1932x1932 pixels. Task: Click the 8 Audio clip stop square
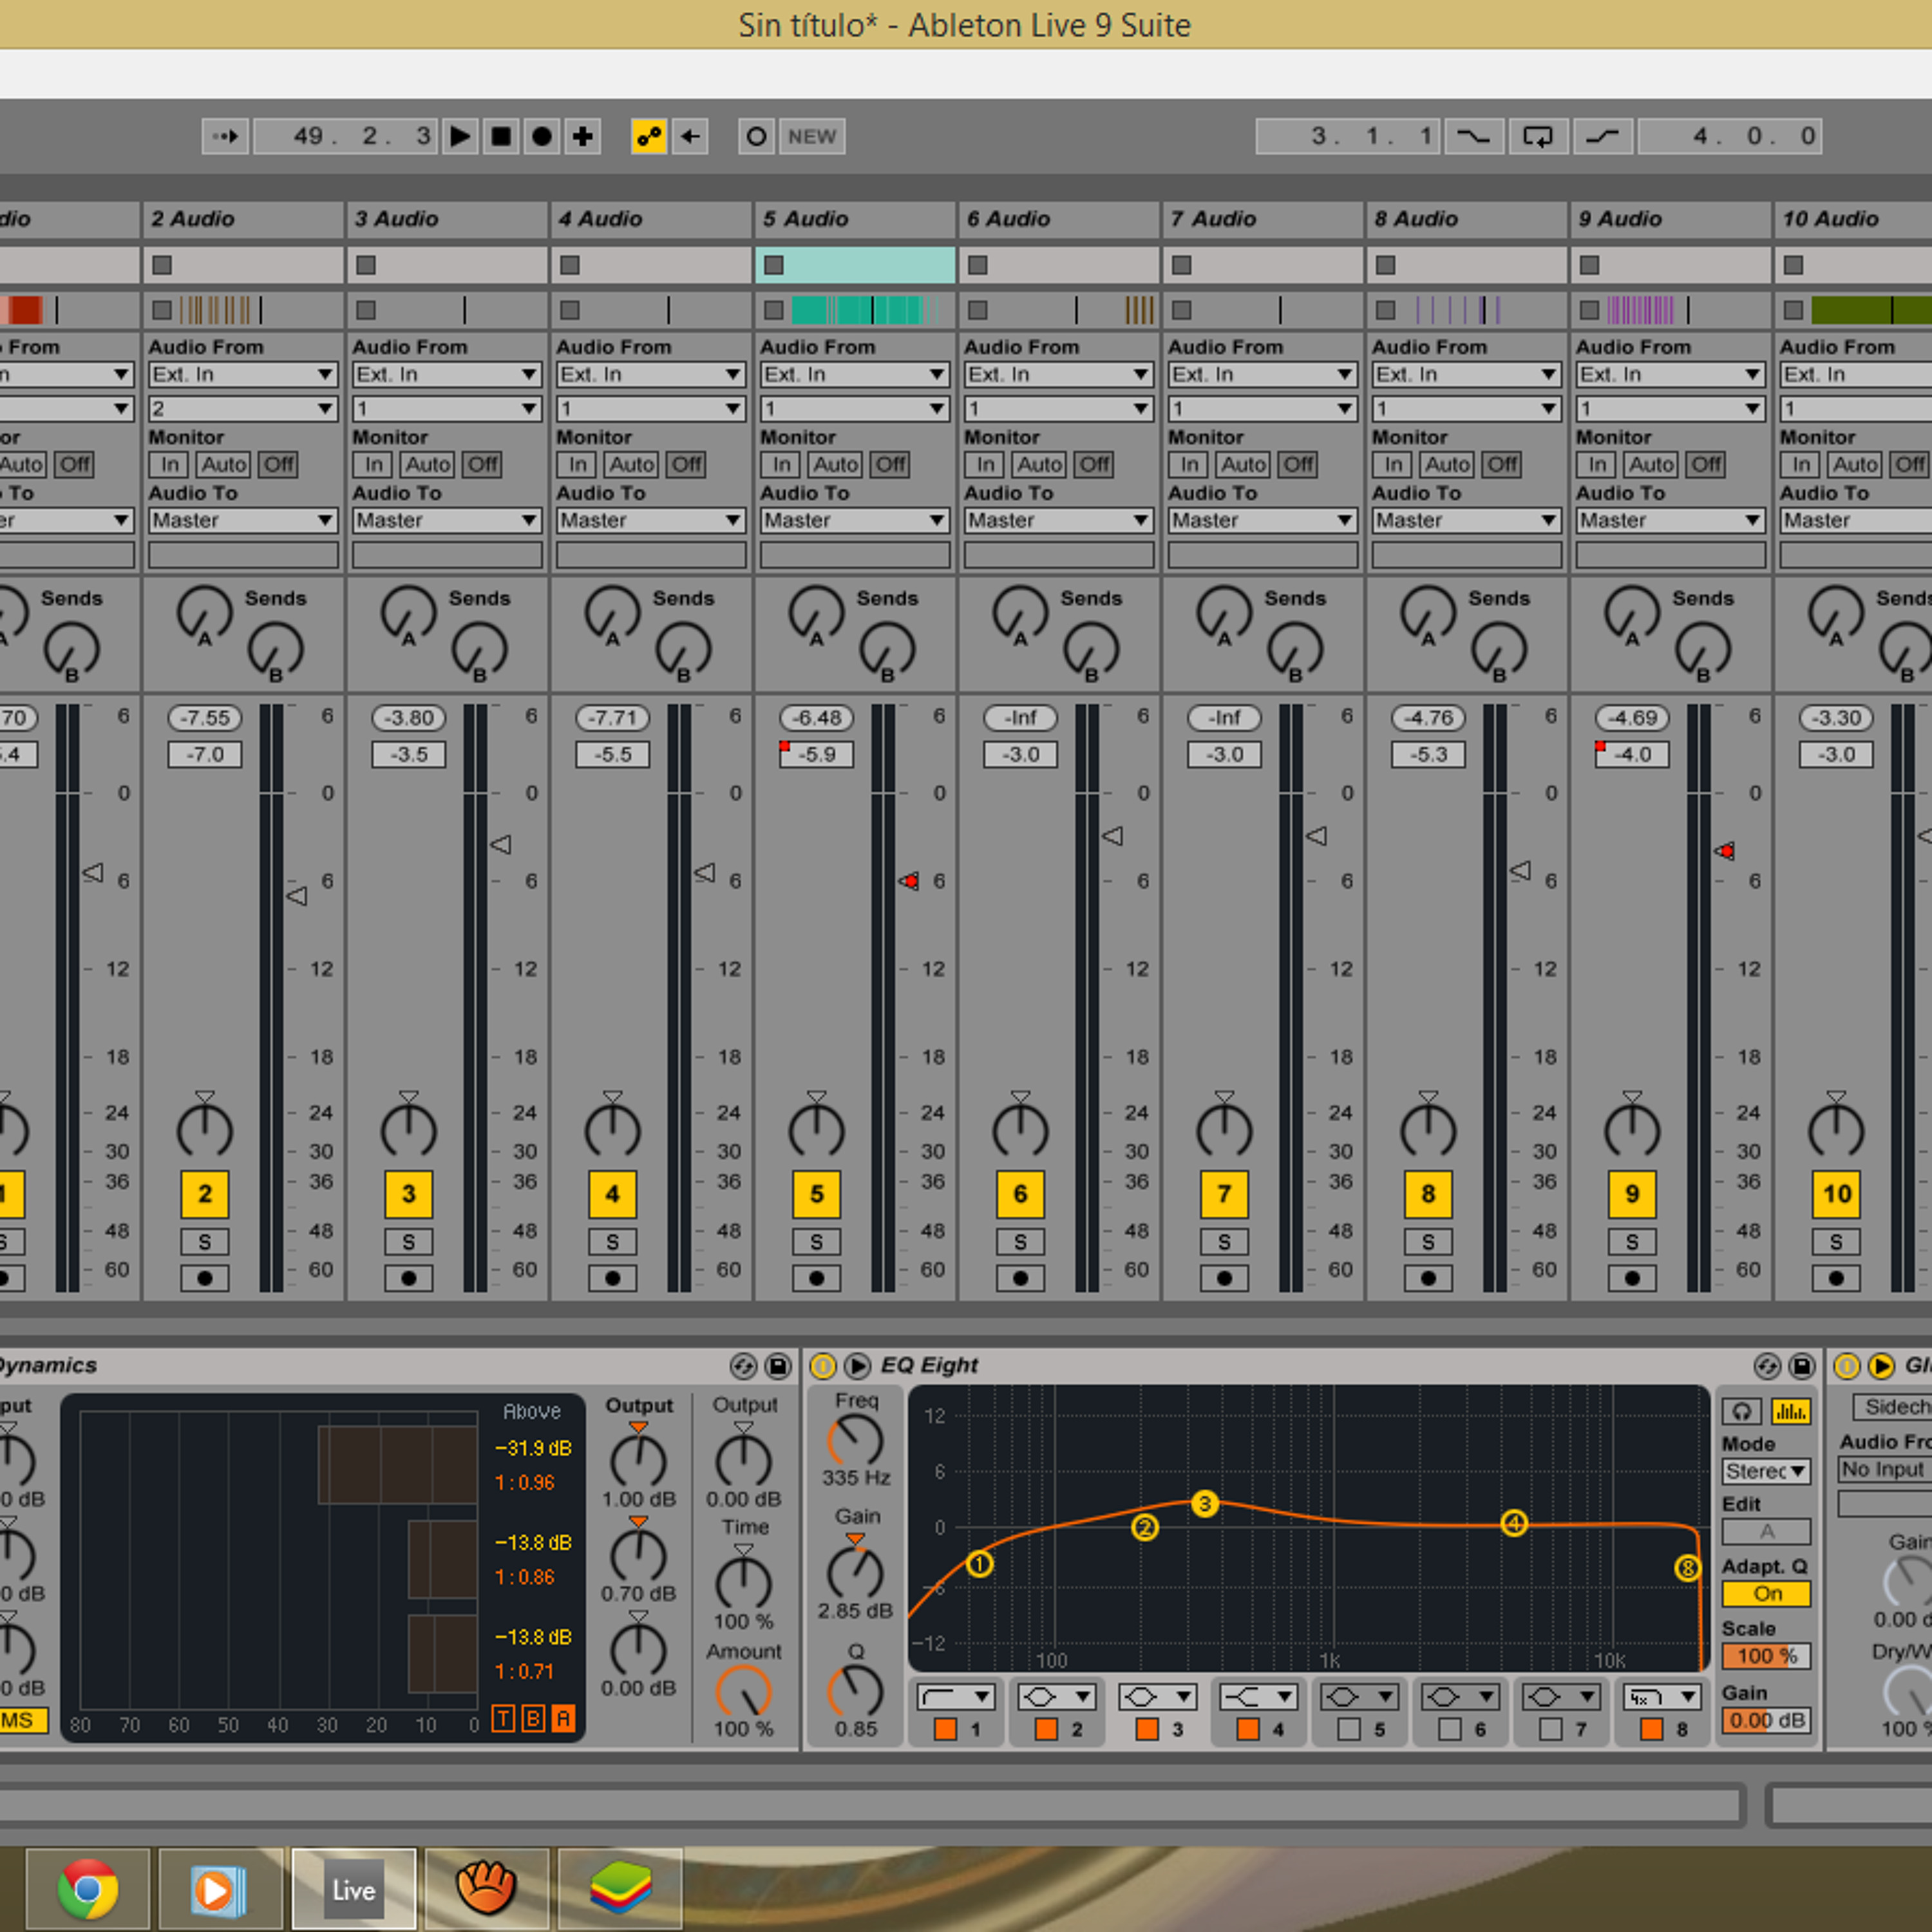[1386, 265]
